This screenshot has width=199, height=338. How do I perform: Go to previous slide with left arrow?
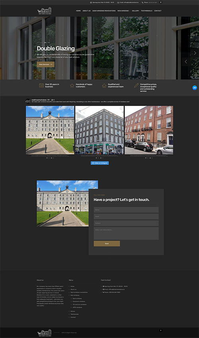click(186, 62)
